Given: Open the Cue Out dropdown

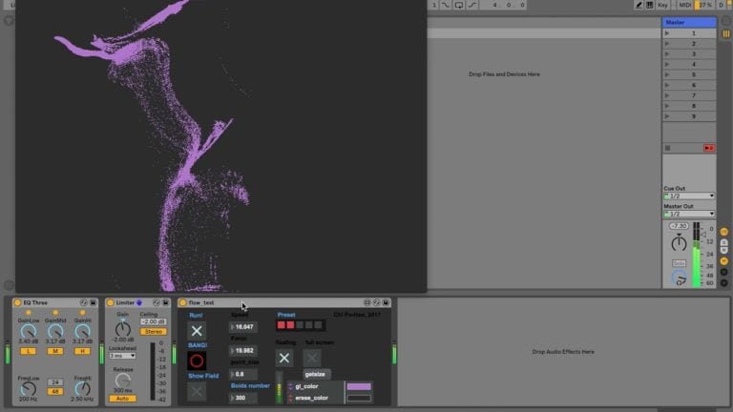Looking at the screenshot, I should (689, 196).
